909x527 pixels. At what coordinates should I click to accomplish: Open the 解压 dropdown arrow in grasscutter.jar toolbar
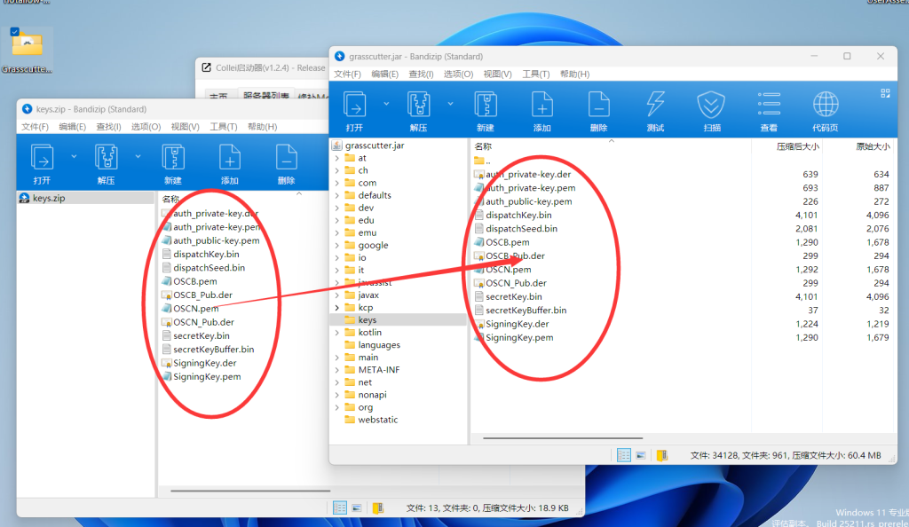tap(450, 104)
